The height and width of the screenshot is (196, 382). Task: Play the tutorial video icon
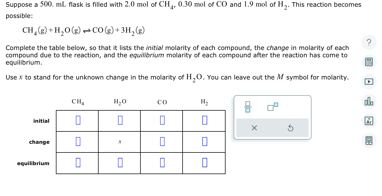[x=369, y=82]
